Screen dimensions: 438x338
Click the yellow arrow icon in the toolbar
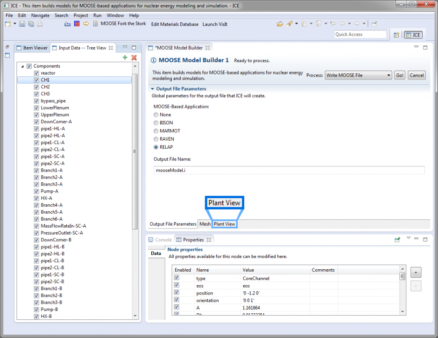pyautogui.click(x=86, y=24)
